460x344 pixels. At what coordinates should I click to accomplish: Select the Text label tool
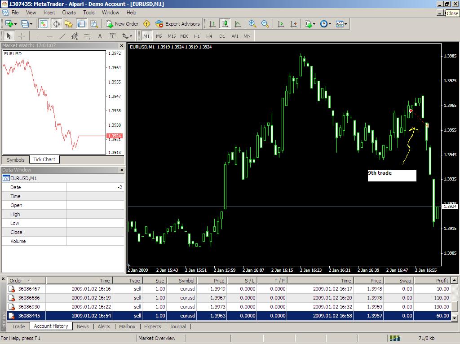[100, 36]
